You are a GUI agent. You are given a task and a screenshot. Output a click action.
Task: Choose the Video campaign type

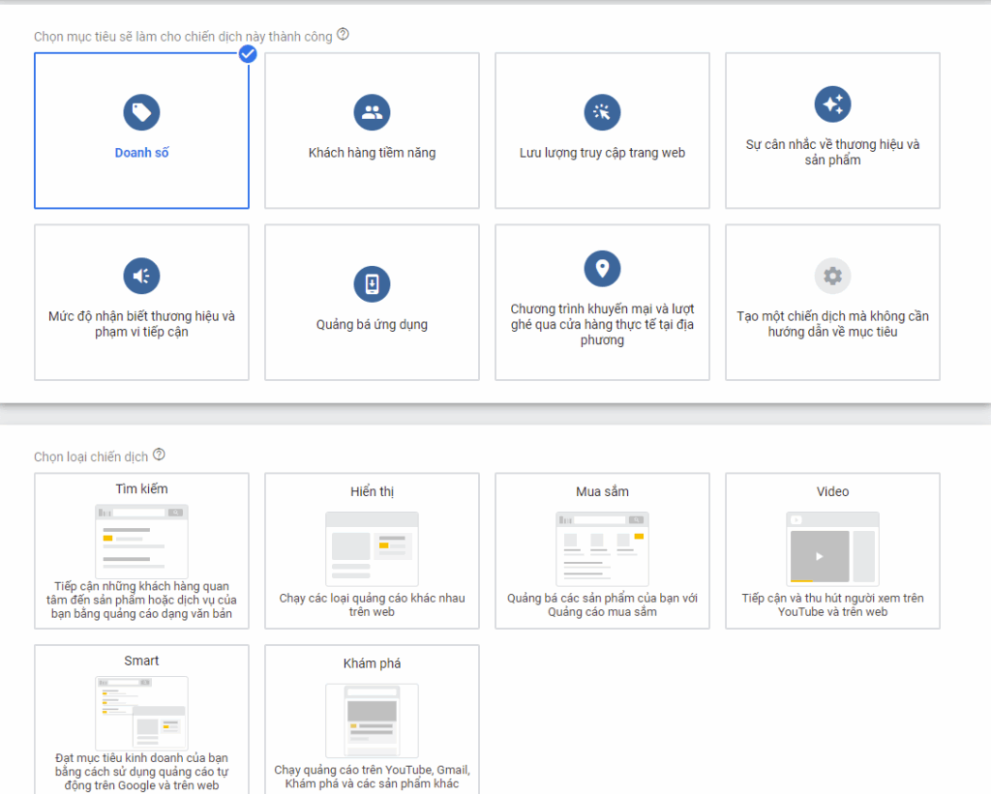(x=832, y=550)
